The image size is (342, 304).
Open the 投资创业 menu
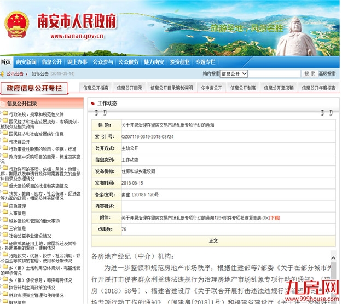pos(179,62)
